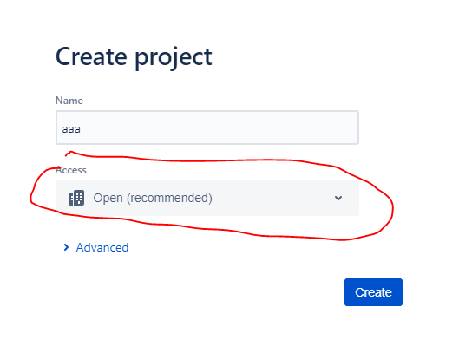Click the Advanced link text
Image resolution: width=459 pixels, height=353 pixels.
(102, 248)
